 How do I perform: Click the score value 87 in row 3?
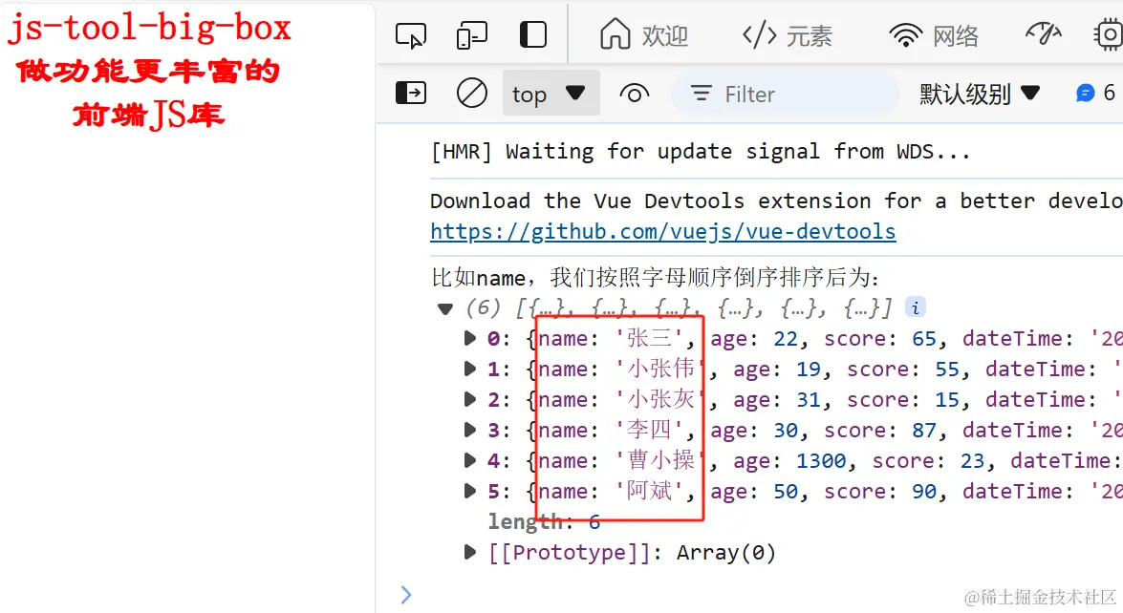pyautogui.click(x=924, y=430)
